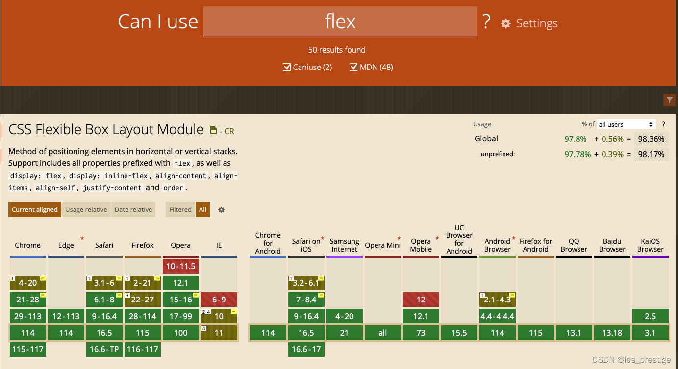
Task: Select the Opera Mini all cell
Action: point(383,333)
